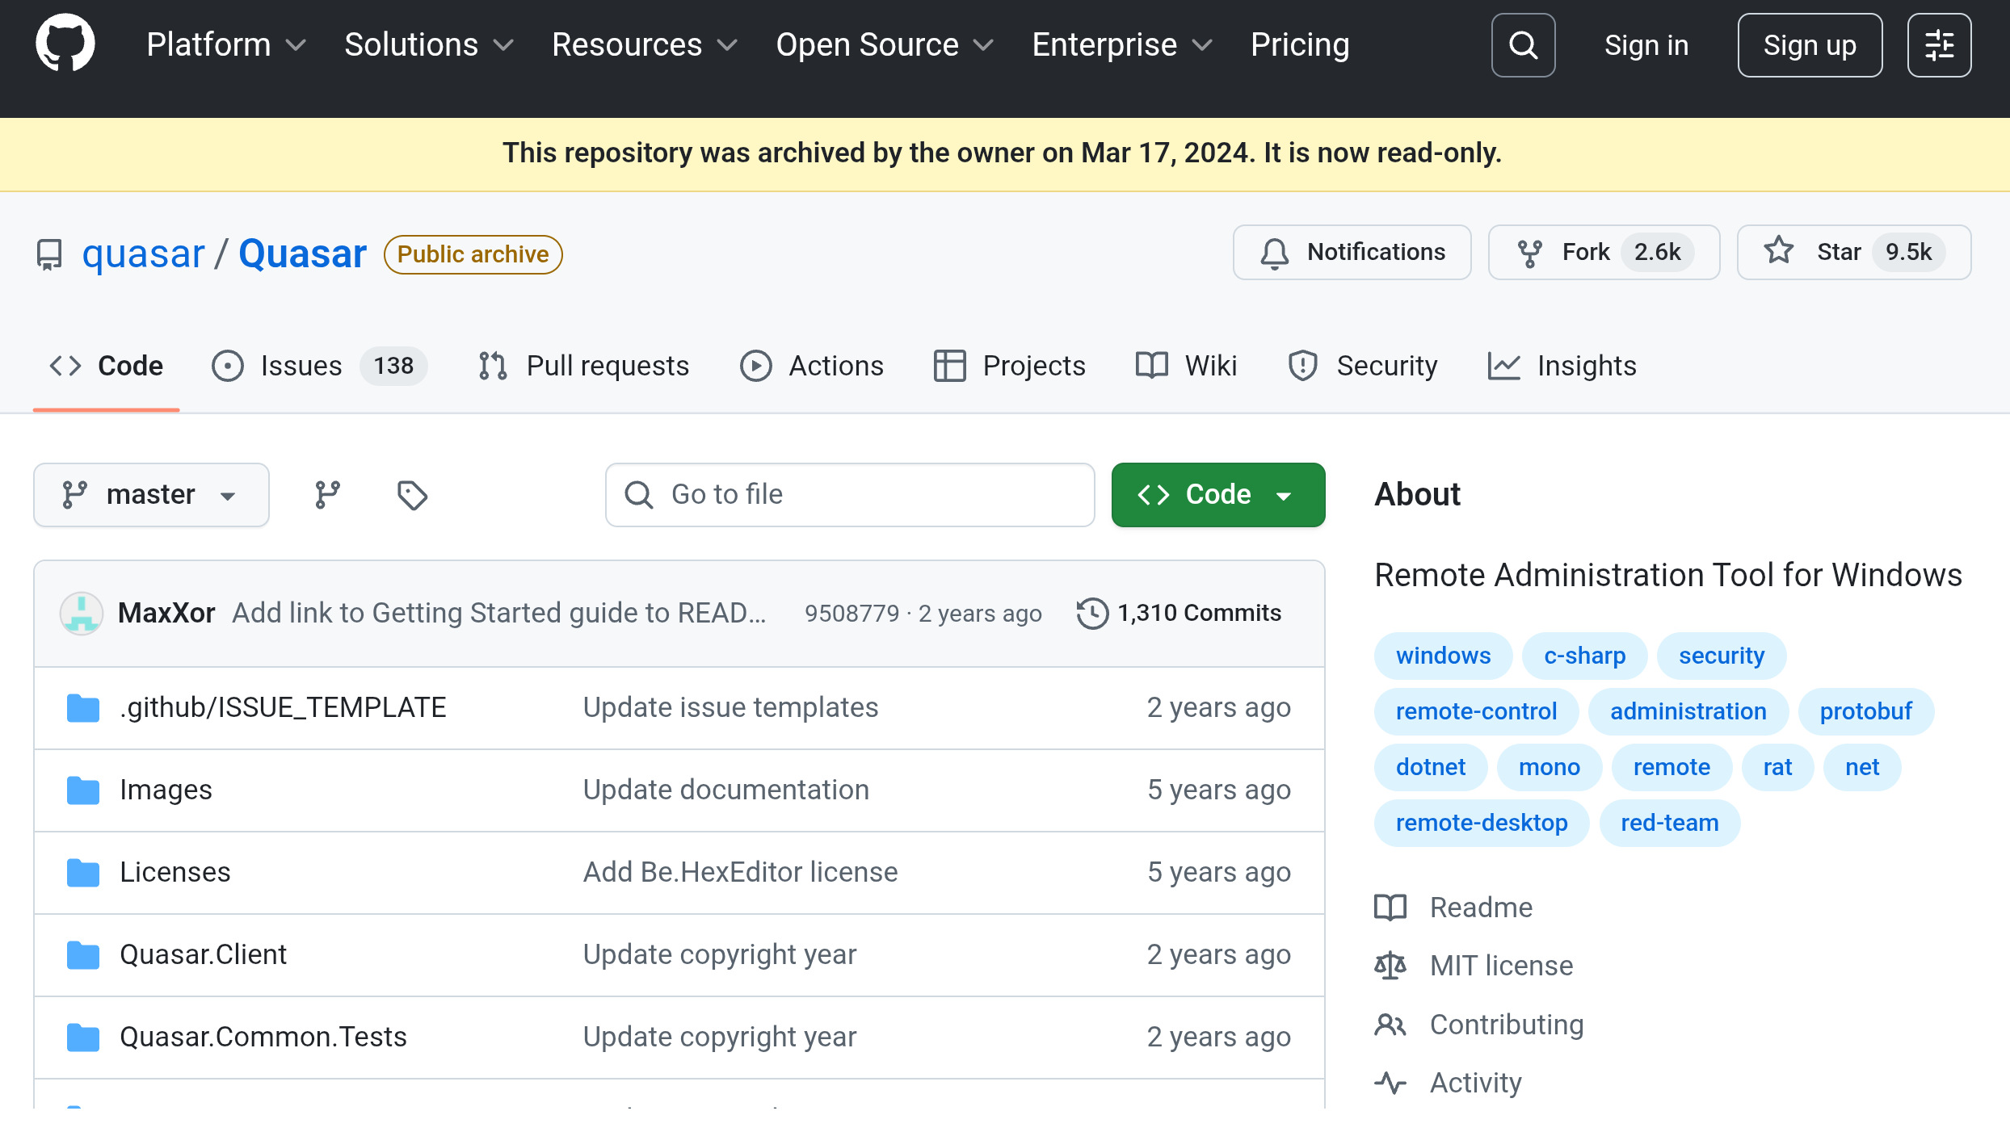Open the .github/ISSUE_TEMPLATE folder
The height and width of the screenshot is (1132, 2010).
(283, 708)
